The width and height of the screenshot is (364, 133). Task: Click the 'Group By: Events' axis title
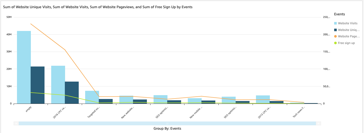point(167,129)
